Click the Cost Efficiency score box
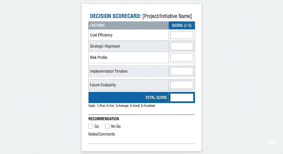This screenshot has height=154, width=283. point(182,35)
